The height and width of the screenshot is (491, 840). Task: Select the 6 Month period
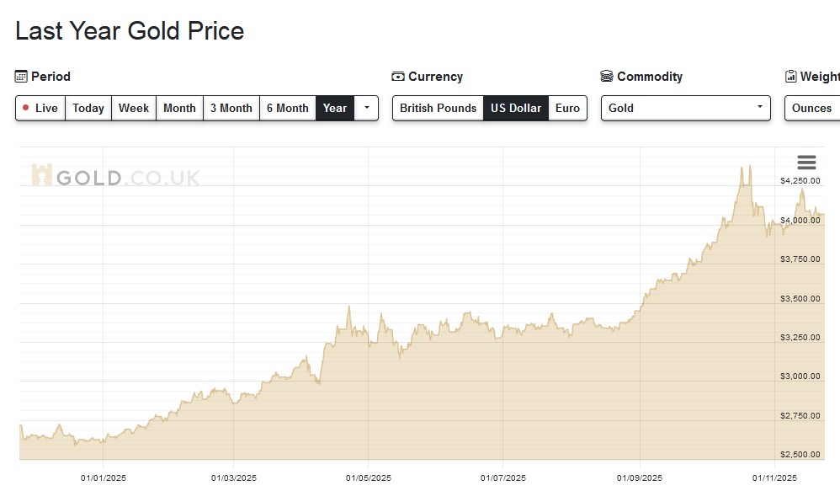click(288, 108)
